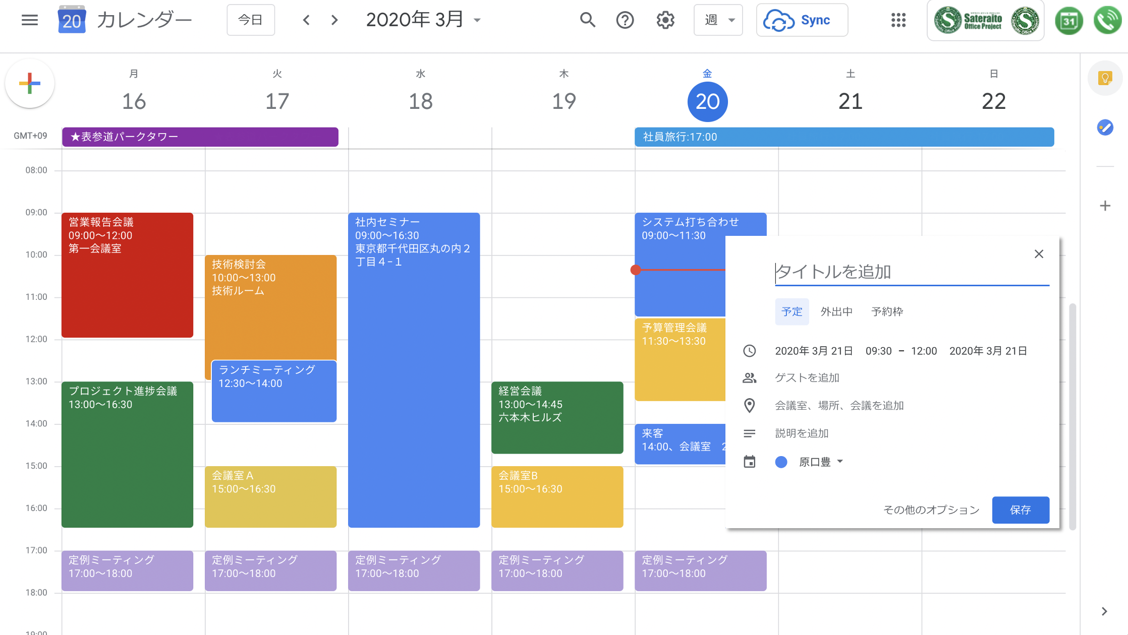Open 予算管理会議 event
The width and height of the screenshot is (1128, 635).
(680, 360)
